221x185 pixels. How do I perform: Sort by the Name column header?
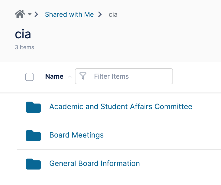click(54, 76)
